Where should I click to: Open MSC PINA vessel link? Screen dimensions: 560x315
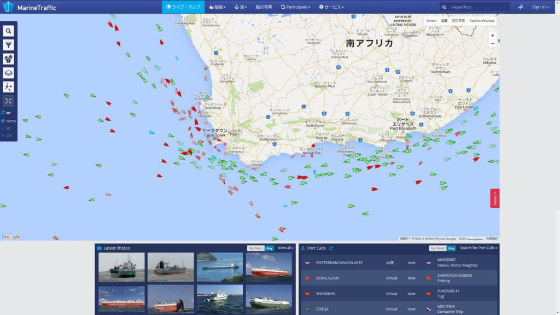446,306
